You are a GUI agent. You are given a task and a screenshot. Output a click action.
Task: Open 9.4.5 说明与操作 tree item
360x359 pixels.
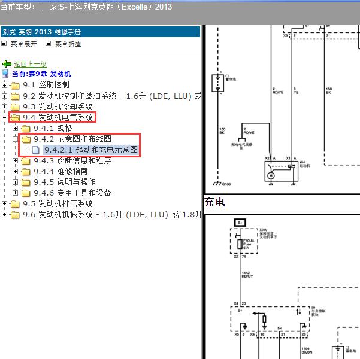pos(65,182)
